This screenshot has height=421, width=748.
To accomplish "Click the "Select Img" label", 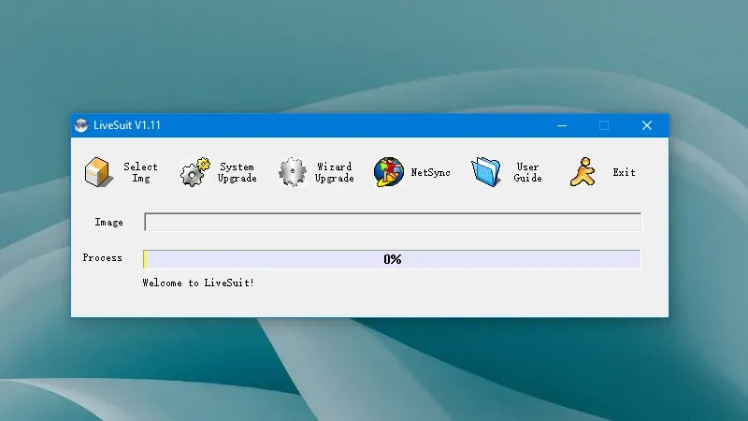I will point(140,172).
